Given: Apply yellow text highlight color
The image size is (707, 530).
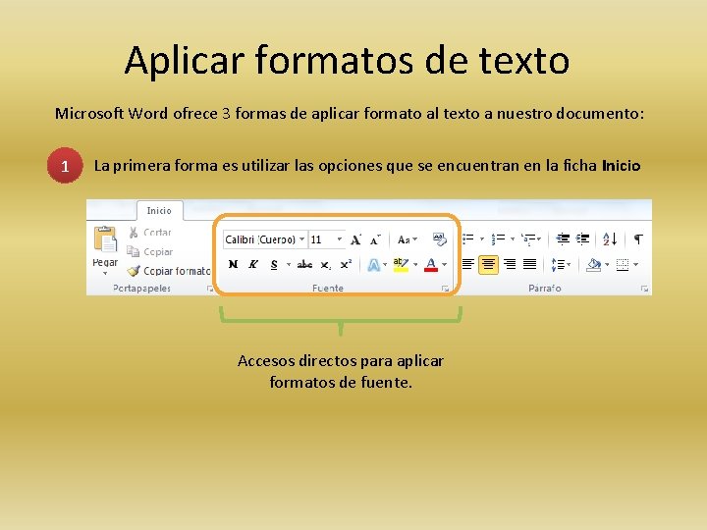Looking at the screenshot, I should (401, 265).
